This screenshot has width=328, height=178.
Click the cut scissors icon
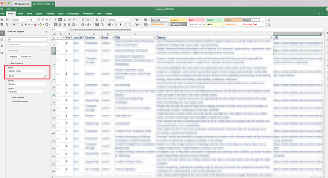point(7,20)
